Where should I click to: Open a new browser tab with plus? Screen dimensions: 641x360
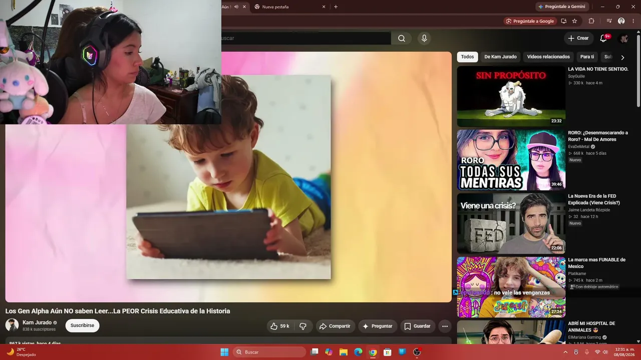[336, 7]
